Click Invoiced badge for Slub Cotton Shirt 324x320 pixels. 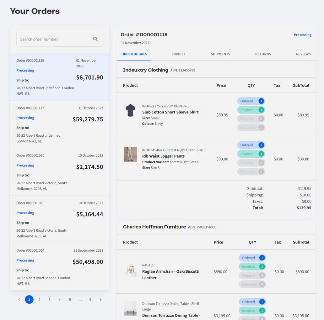[251, 110]
